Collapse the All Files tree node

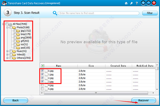[x=3, y=24]
